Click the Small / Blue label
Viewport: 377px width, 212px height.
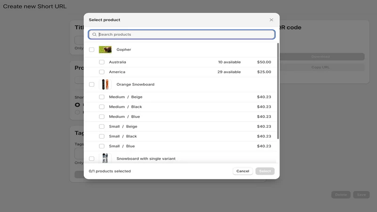tap(122, 146)
